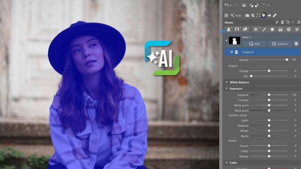Screen dimensions: 301x169
Task: Click the Black point slider handle
Action: point(269,110)
